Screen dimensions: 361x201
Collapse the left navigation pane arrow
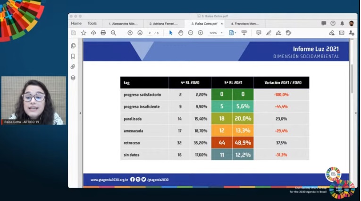click(x=80, y=113)
